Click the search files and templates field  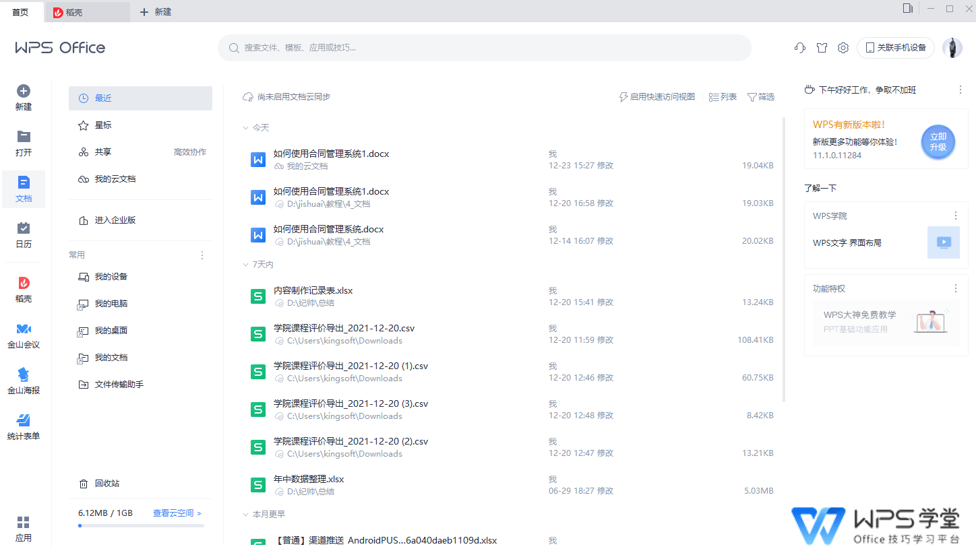click(x=484, y=48)
